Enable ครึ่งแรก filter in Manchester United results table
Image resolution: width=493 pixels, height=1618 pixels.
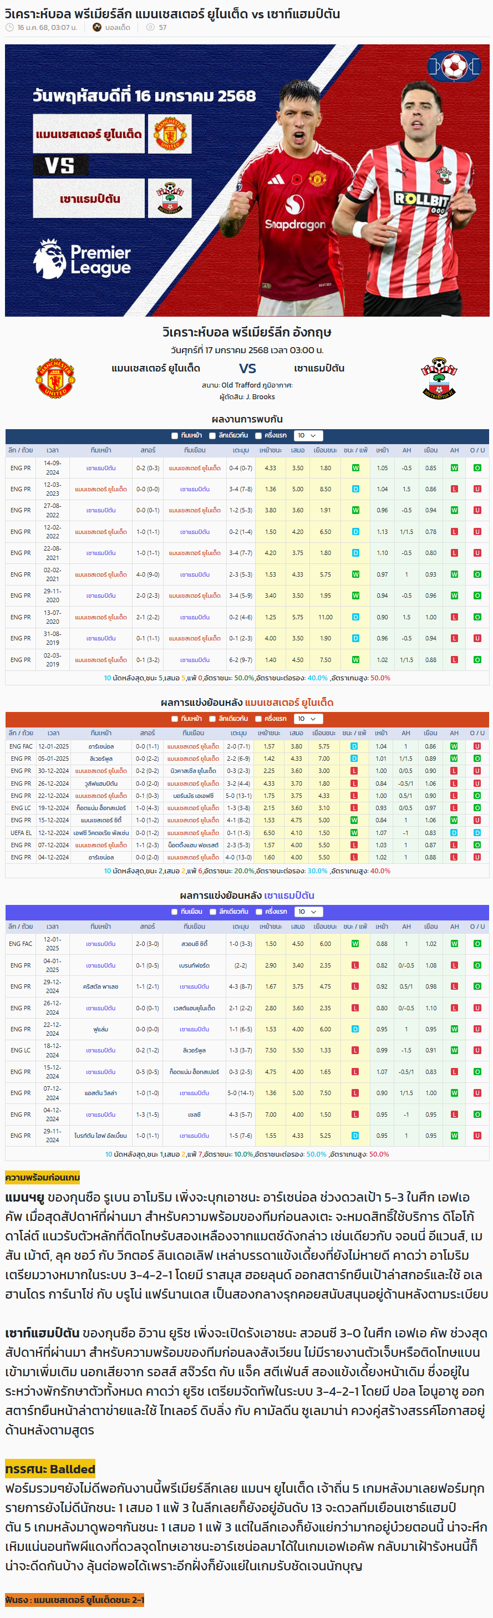click(258, 719)
